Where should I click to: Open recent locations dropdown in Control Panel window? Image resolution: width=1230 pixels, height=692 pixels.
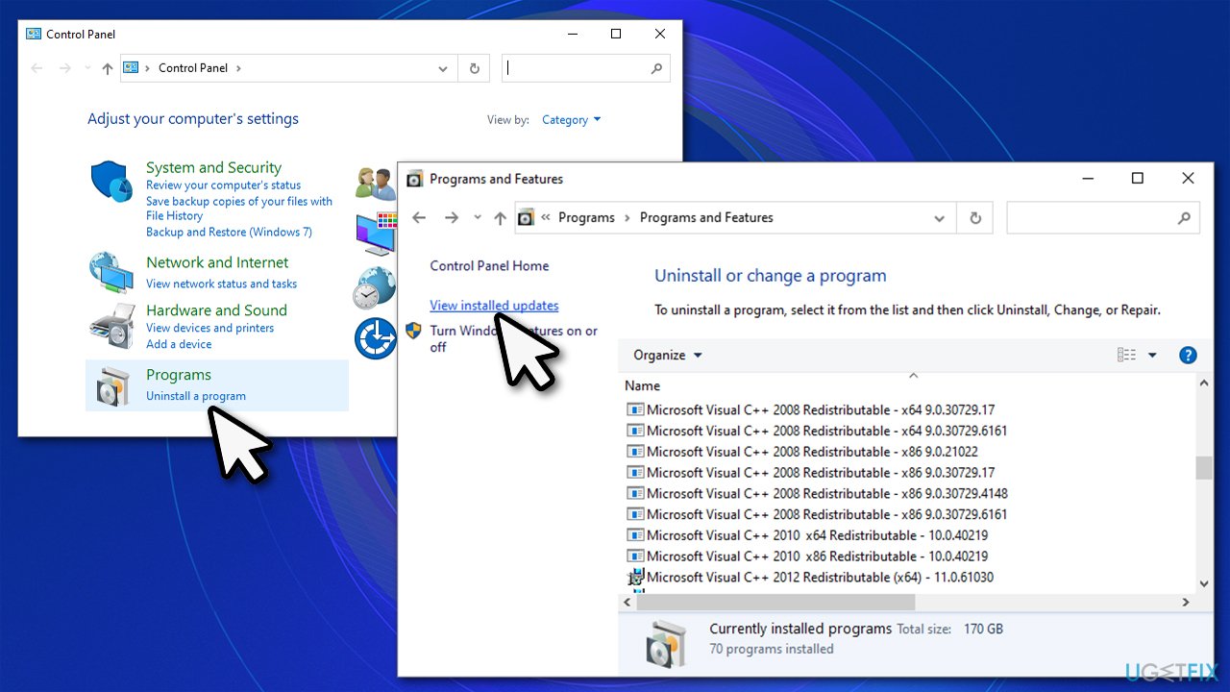pyautogui.click(x=86, y=68)
